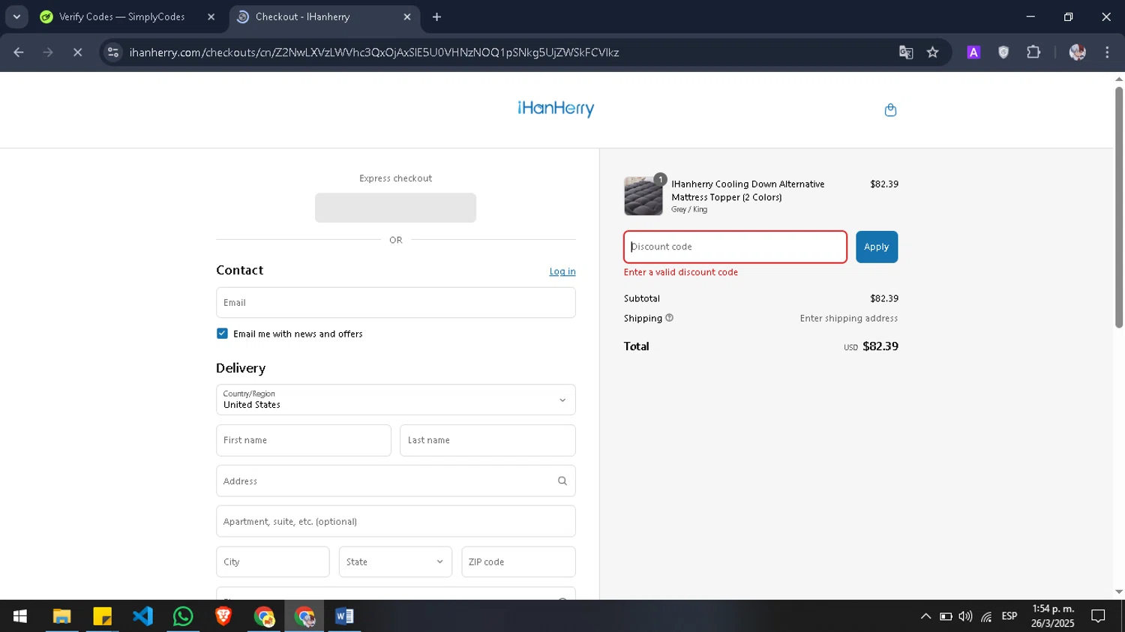1125x632 pixels.
Task: Expand the Country/Region dropdown
Action: (396, 400)
